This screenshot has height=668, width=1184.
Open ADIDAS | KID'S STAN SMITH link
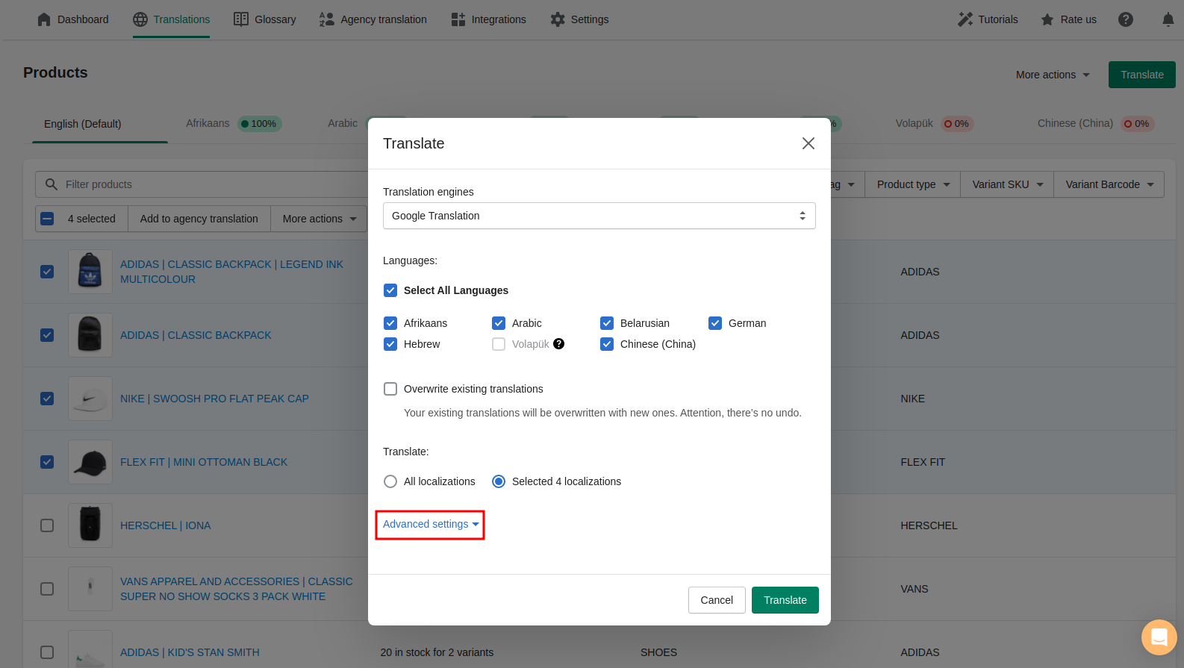(x=190, y=652)
